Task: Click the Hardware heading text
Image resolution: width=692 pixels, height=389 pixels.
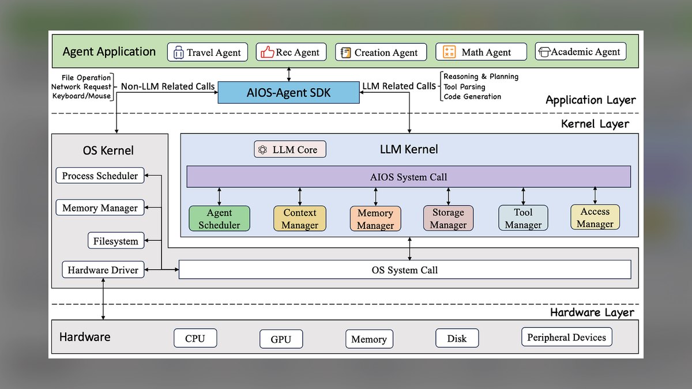Action: [x=85, y=337]
